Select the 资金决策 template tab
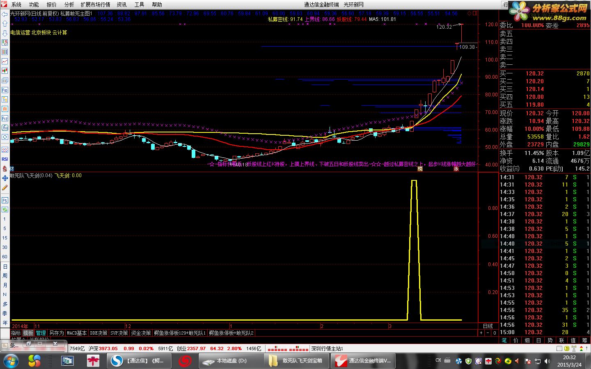This screenshot has height=369, width=591. click(141, 333)
